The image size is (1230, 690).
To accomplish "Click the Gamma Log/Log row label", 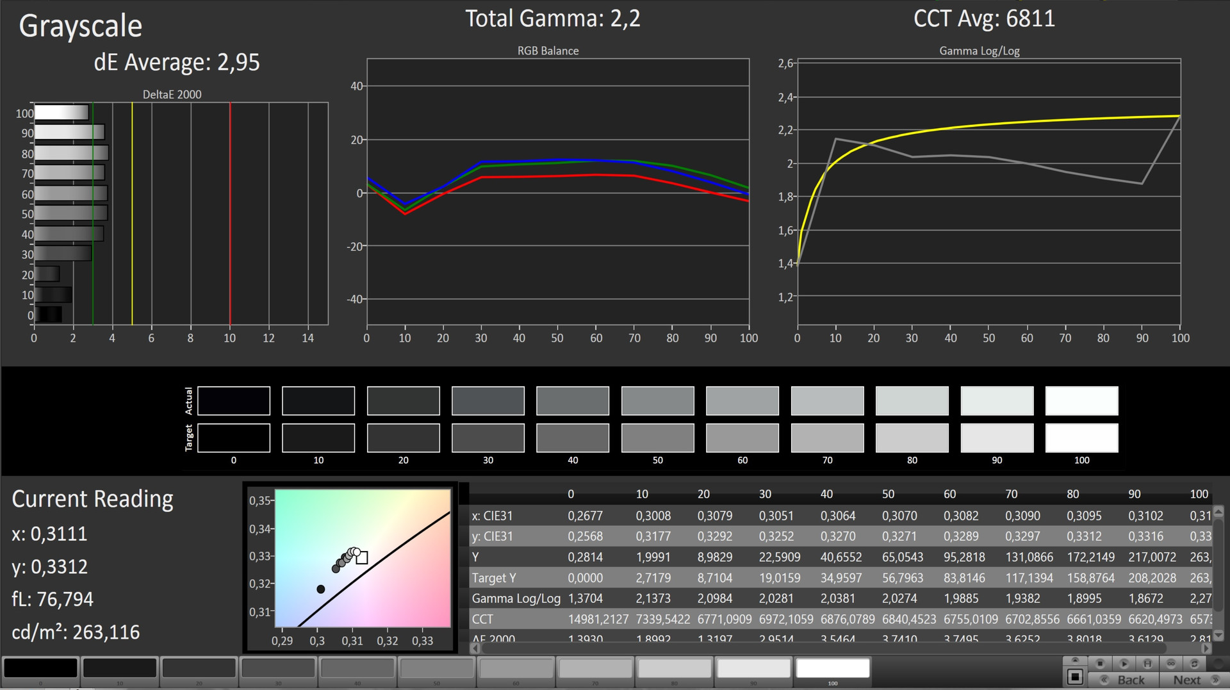I will 516,598.
